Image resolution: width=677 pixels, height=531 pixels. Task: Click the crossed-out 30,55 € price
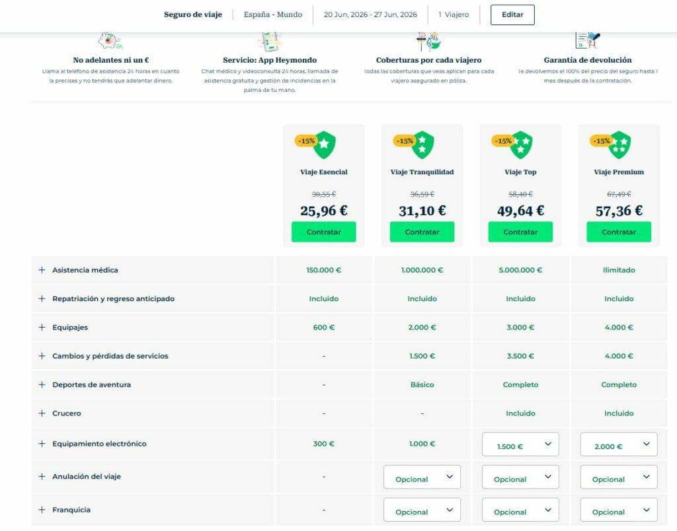[324, 194]
